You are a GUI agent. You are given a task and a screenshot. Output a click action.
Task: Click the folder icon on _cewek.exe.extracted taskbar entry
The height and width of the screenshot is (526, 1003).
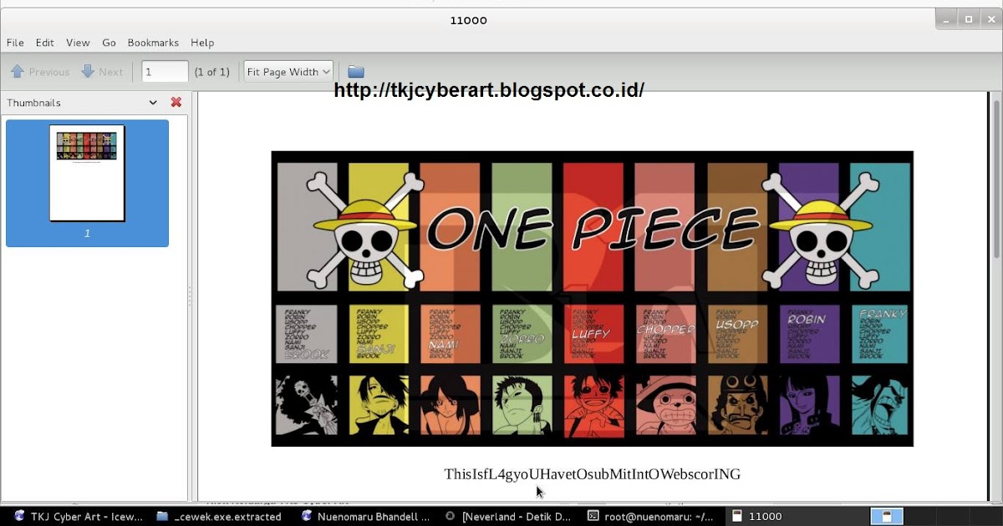point(163,517)
